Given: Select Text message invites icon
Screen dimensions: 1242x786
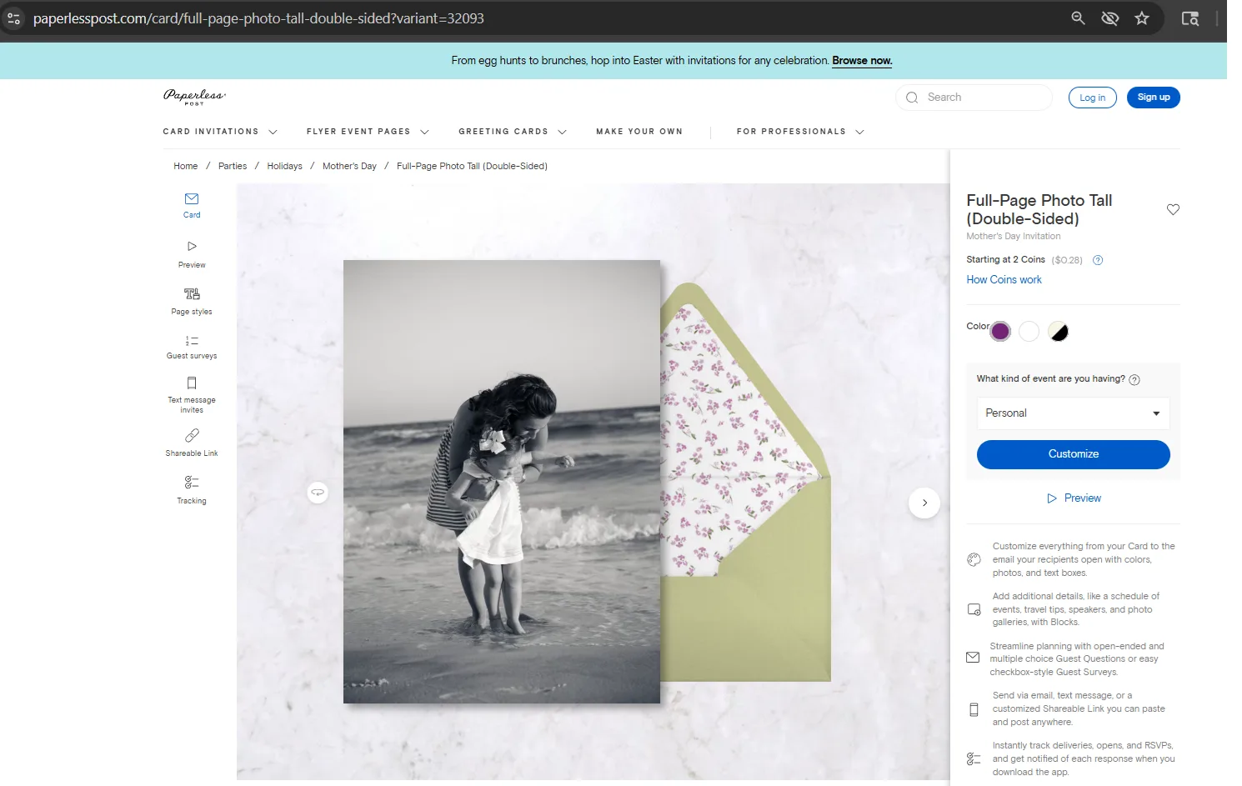Looking at the screenshot, I should point(192,383).
